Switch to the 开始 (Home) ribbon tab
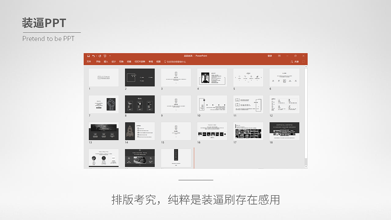This screenshot has width=391, height=220. [98, 62]
